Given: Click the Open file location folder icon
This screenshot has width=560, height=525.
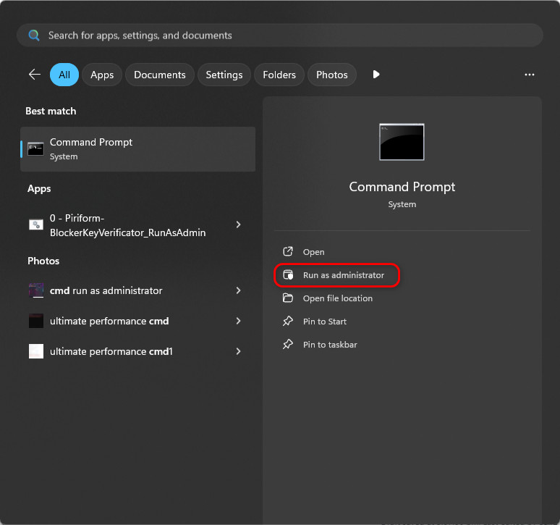Looking at the screenshot, I should coord(288,298).
